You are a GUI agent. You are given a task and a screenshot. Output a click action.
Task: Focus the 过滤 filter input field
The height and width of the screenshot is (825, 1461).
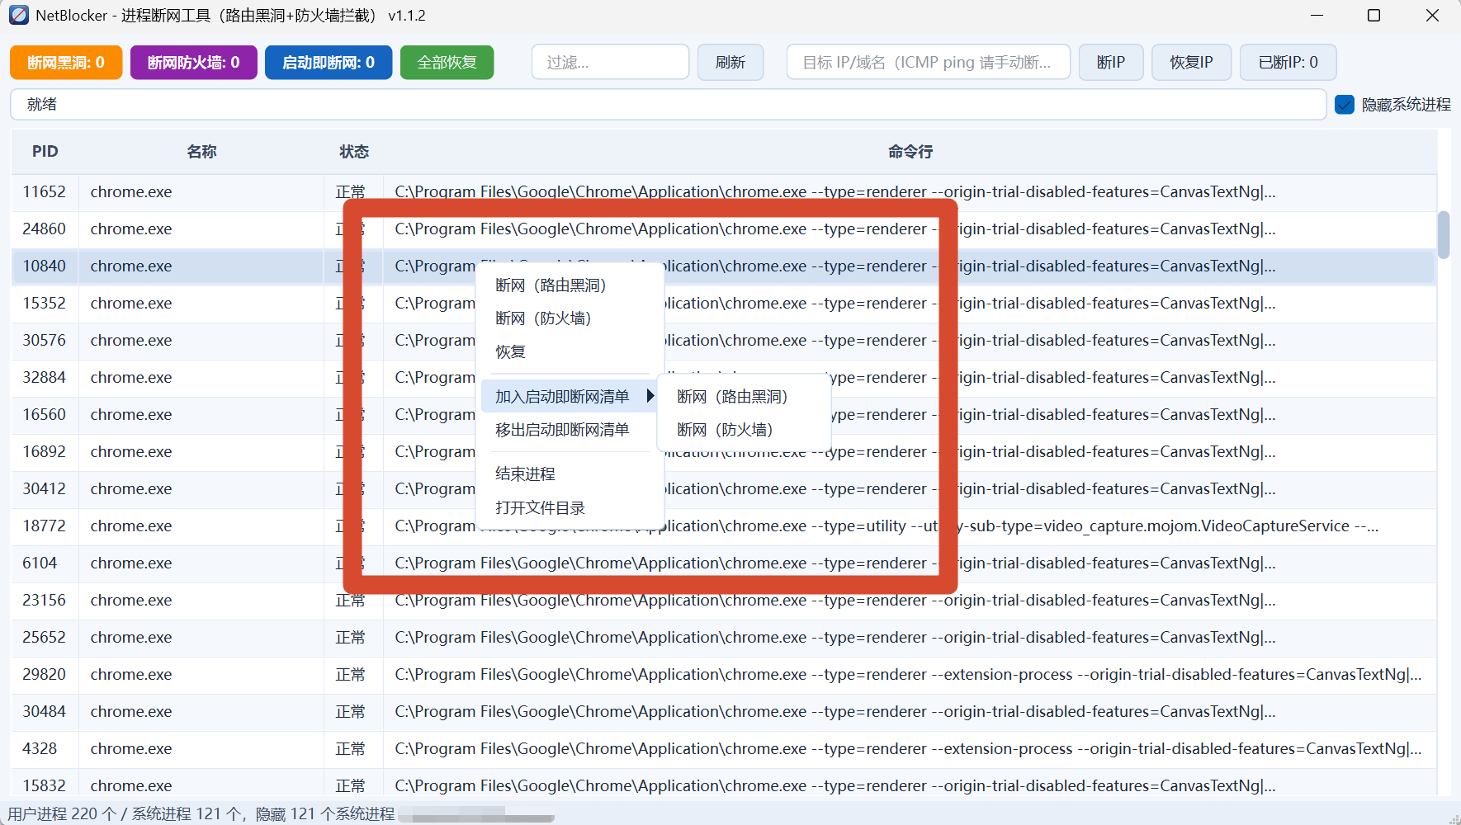coord(611,63)
